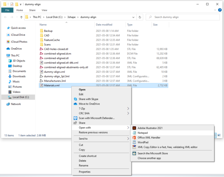Click the iCloud Photos sidebar icon
This screenshot has height=177, width=224.
[x=8, y=41]
